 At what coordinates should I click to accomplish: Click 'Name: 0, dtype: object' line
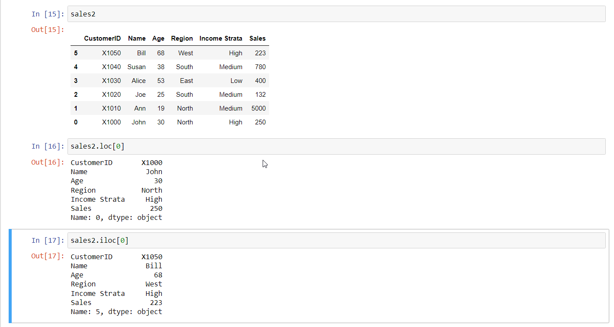coord(116,217)
